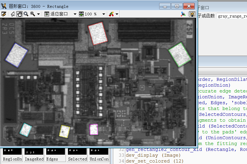Screen dimensions: 247x164
Task: Click the zoom-in plus magnifier tool
Action: pos(32,14)
